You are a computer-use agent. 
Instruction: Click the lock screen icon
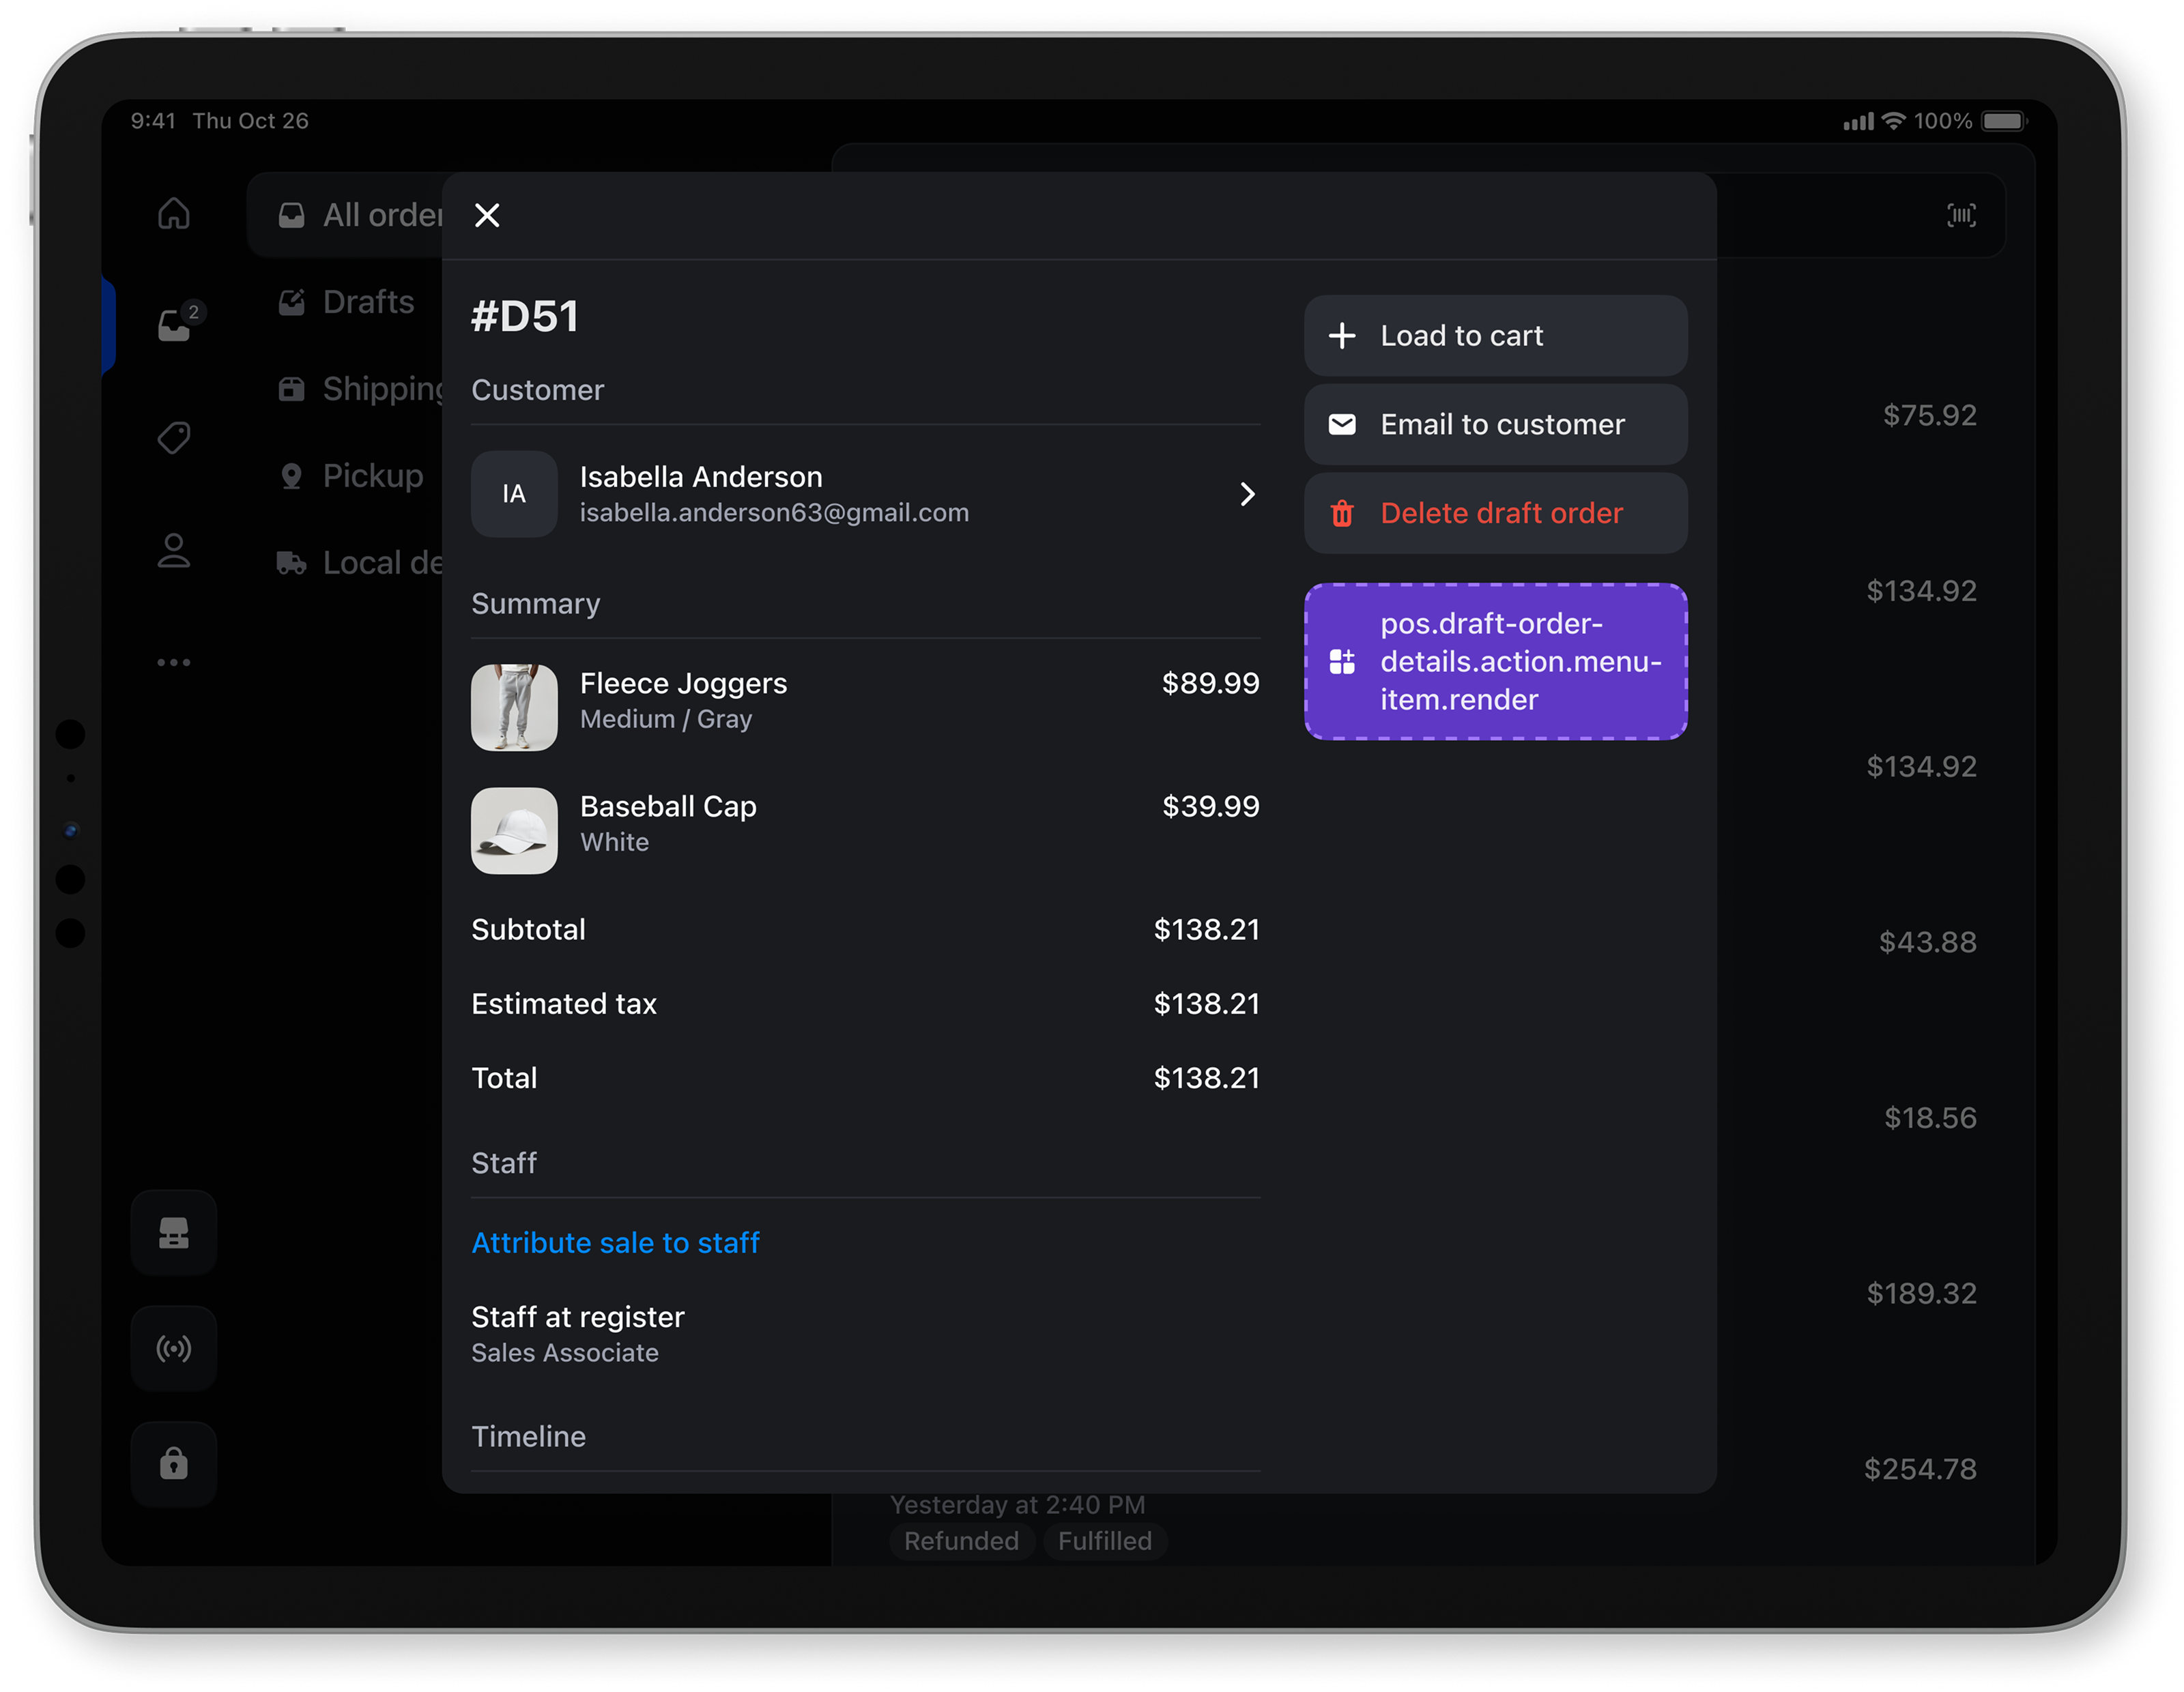coord(174,1464)
